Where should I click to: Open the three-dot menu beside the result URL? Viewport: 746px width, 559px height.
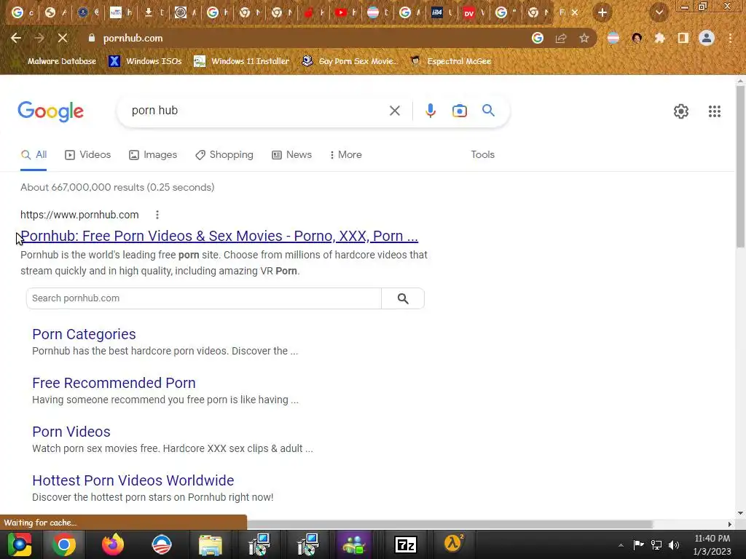(157, 215)
